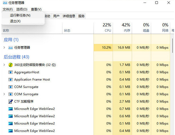Expand the 360主动防御服务模块 process

coord(4,65)
